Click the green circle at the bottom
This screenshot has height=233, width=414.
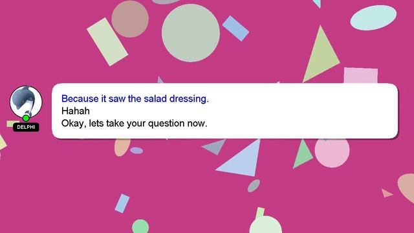coord(140,227)
